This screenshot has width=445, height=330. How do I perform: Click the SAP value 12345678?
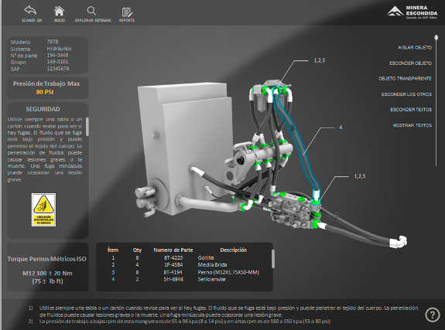(x=58, y=68)
